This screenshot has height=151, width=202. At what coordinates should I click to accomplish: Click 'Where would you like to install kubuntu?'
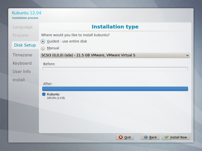click(75, 35)
